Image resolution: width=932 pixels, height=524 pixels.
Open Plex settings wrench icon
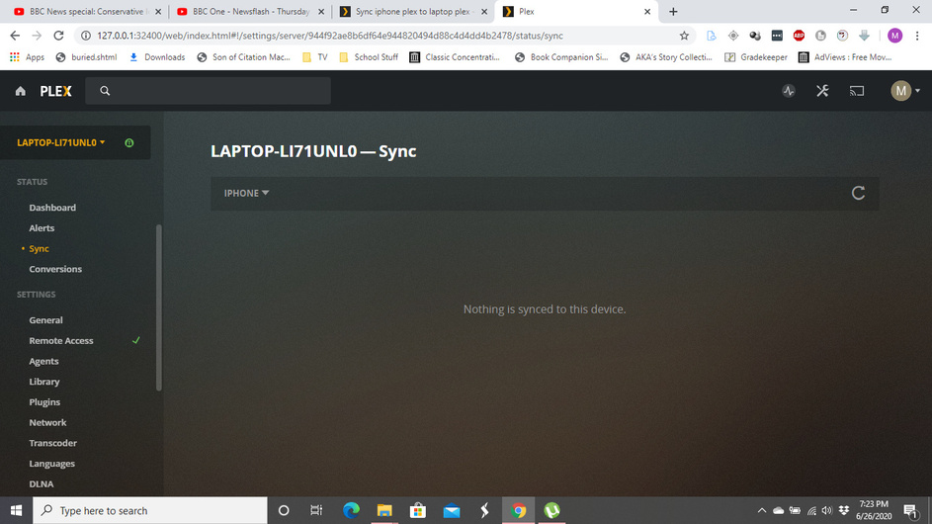click(822, 91)
